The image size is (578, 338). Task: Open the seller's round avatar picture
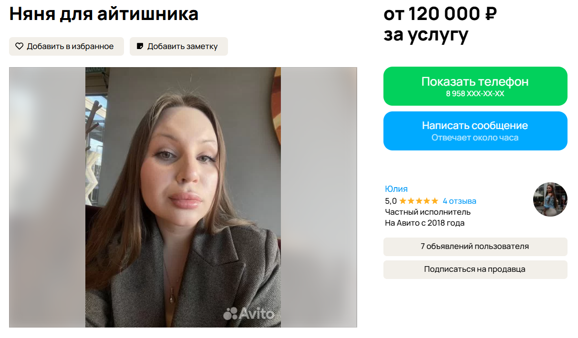point(550,199)
